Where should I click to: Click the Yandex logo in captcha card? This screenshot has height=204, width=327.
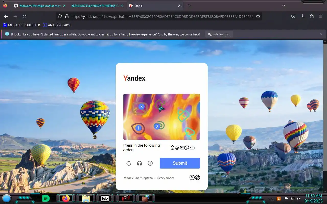(134, 78)
